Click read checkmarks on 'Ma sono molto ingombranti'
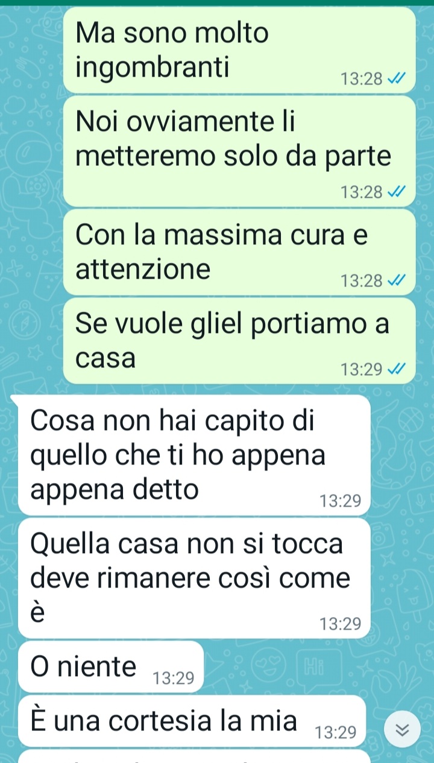Image resolution: width=434 pixels, height=763 pixels. pos(397,79)
